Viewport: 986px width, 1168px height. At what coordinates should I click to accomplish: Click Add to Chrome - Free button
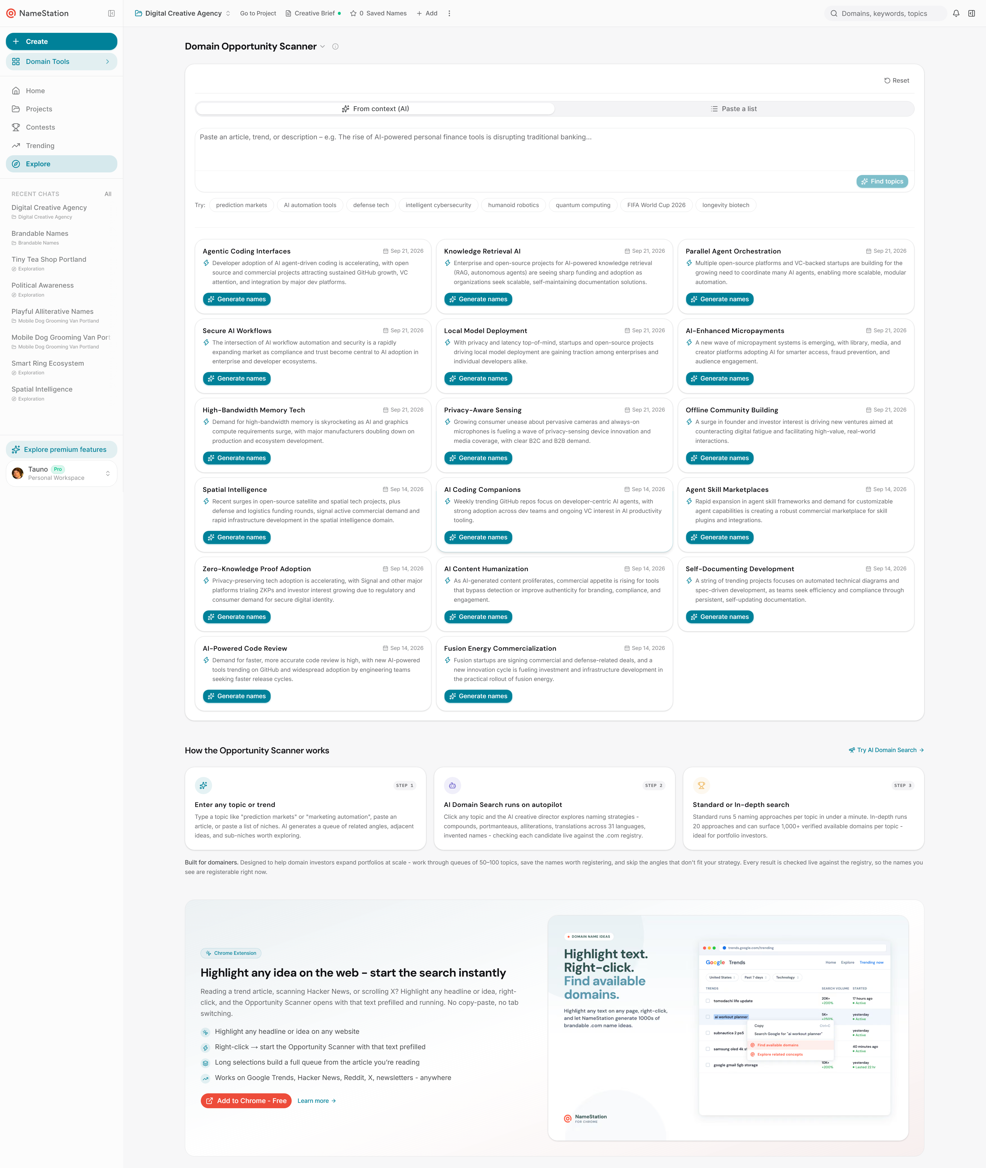pos(246,1101)
